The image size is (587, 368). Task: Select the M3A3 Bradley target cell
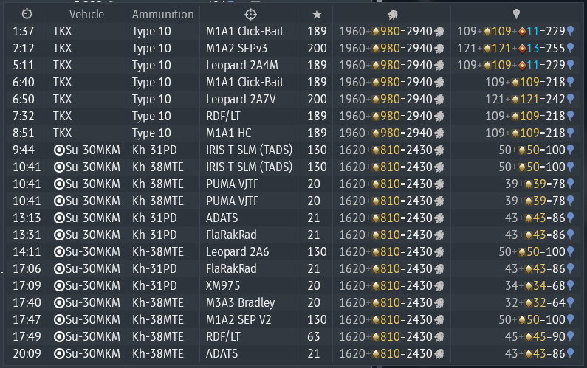pyautogui.click(x=241, y=302)
